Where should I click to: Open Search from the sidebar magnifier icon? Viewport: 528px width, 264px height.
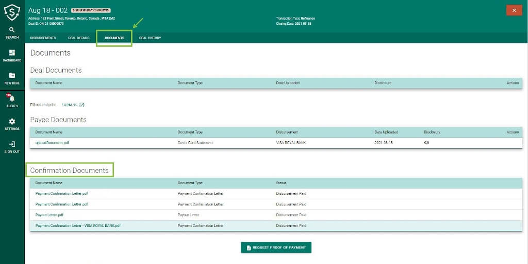tap(12, 30)
